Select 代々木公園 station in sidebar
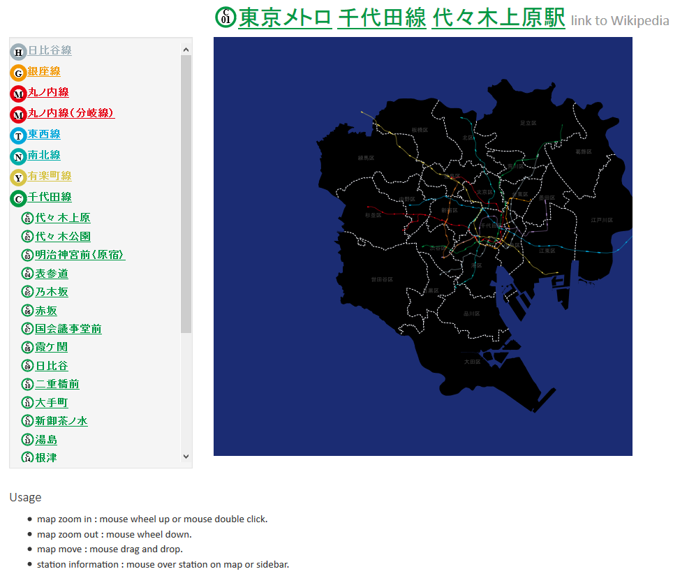Viewport: 673px width, 576px height. pyautogui.click(x=63, y=237)
